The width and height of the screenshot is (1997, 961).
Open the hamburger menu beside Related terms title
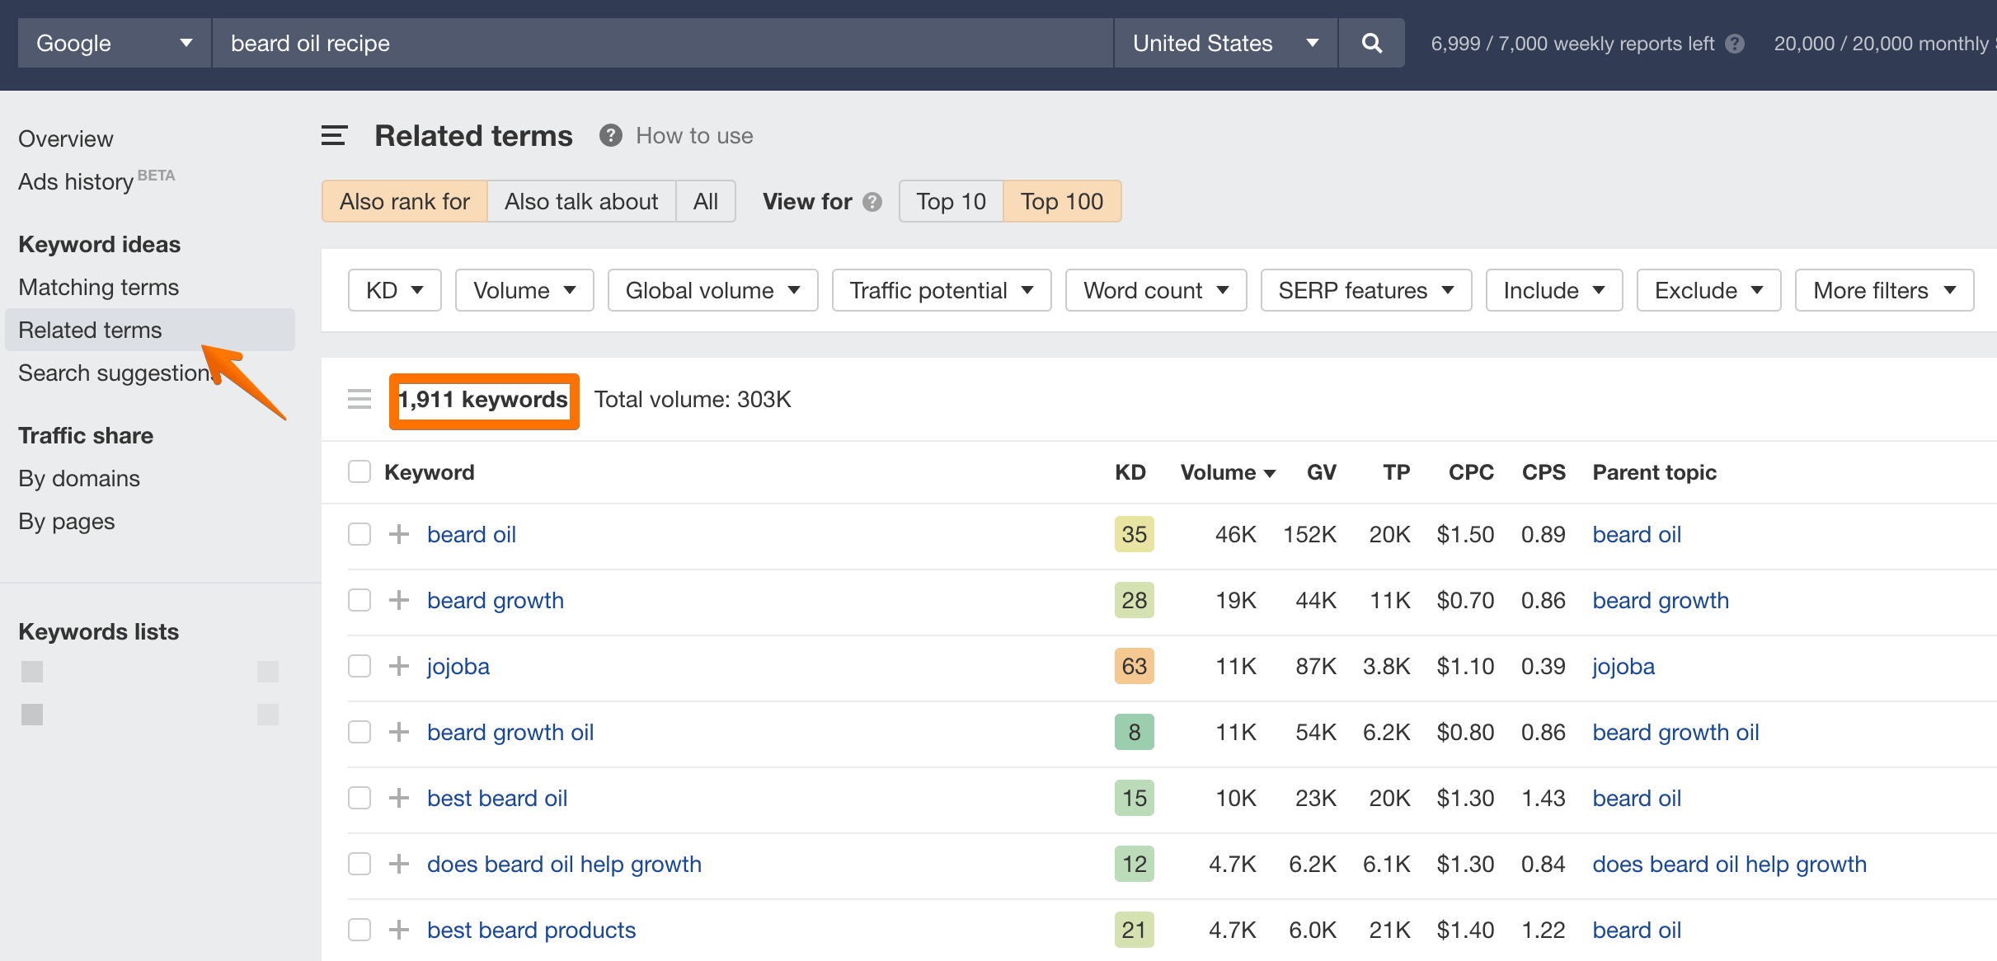[x=334, y=135]
